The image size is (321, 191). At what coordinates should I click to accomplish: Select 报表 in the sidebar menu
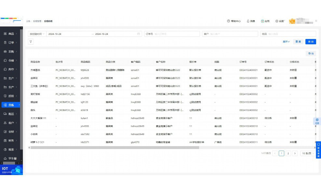11,149
